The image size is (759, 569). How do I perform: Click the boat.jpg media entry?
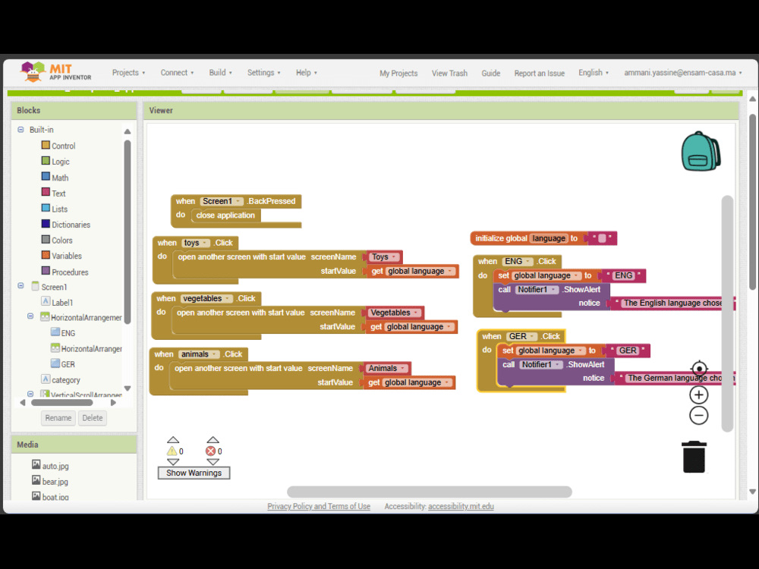tap(50, 496)
